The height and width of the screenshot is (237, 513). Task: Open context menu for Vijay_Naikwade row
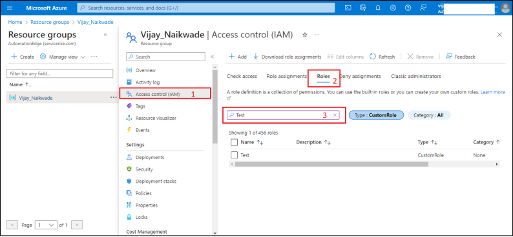113,97
